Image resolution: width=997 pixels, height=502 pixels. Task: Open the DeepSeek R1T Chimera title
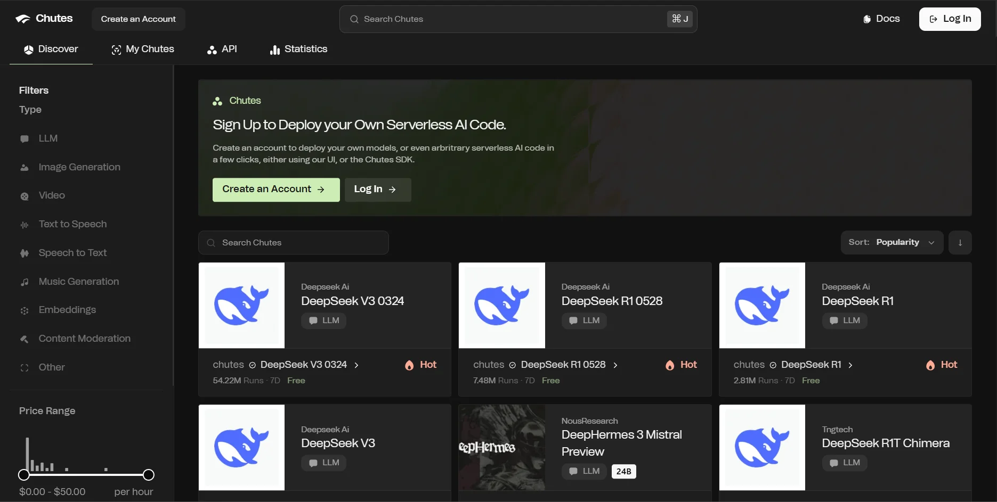tap(886, 443)
